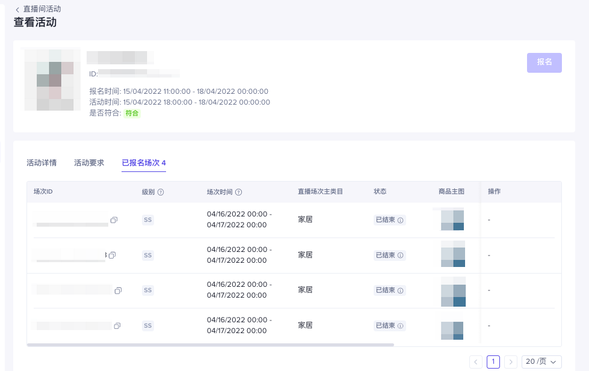Viewport: 589px width, 371px height.
Task: Click the help icon next to 级别
Action: [x=161, y=192]
